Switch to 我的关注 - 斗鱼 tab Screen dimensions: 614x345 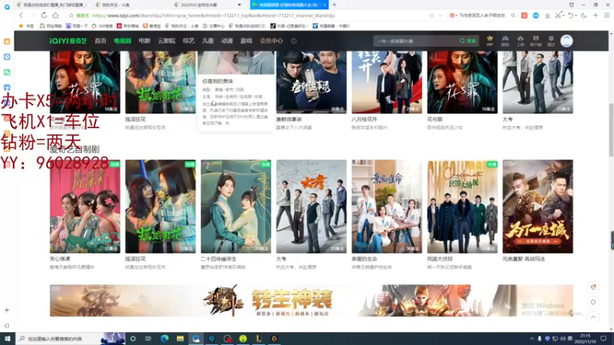[x=131, y=5]
